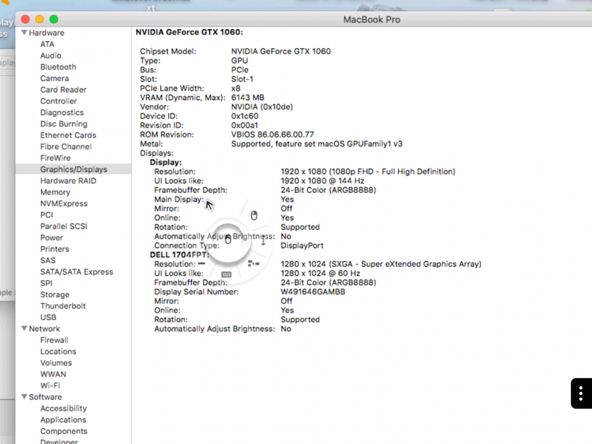Click the Device ID value 0x1c60

[x=244, y=116]
